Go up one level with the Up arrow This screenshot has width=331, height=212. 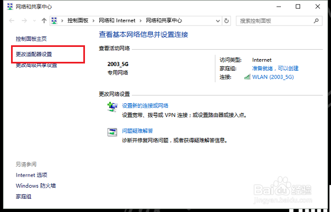pos(44,20)
